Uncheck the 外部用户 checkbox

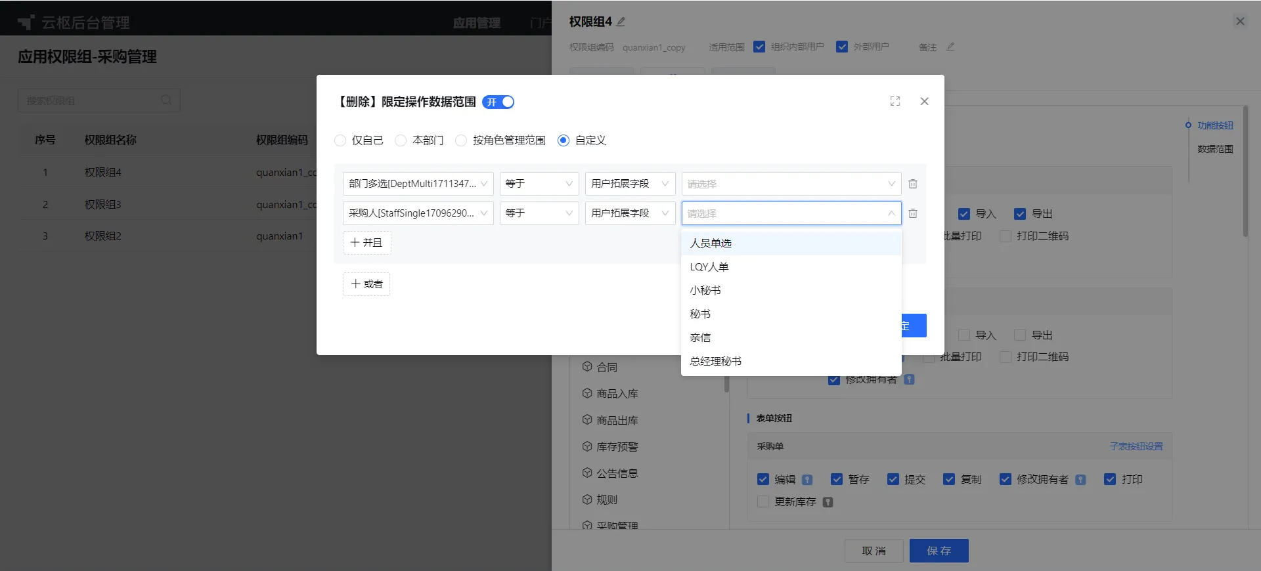(842, 47)
